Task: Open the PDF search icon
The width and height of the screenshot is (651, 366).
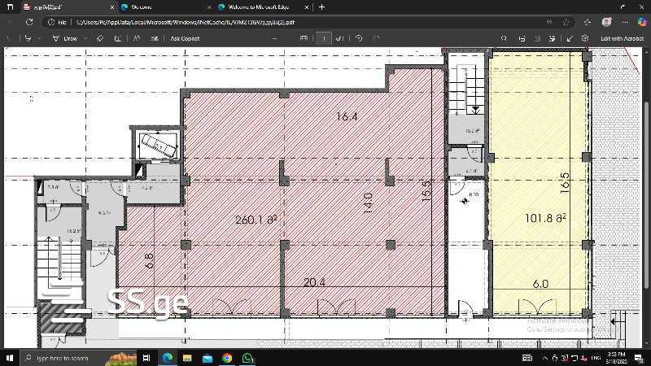Action: 505,38
